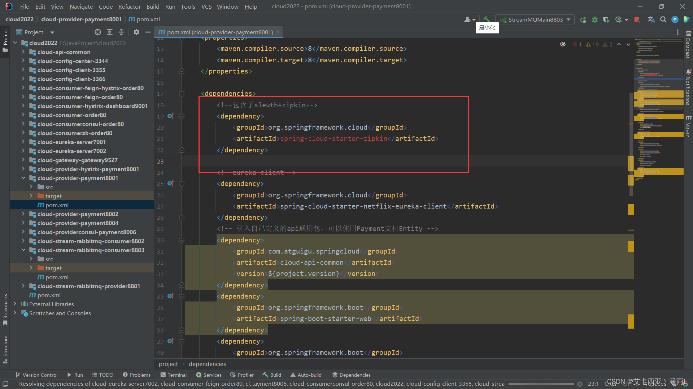The height and width of the screenshot is (389, 693).
Task: Toggle tool window bars icon bottom-left
Action: [5, 384]
